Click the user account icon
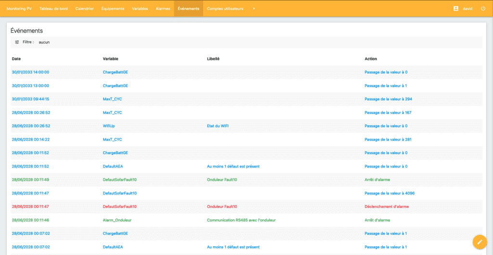This screenshot has width=493, height=255. (455, 9)
